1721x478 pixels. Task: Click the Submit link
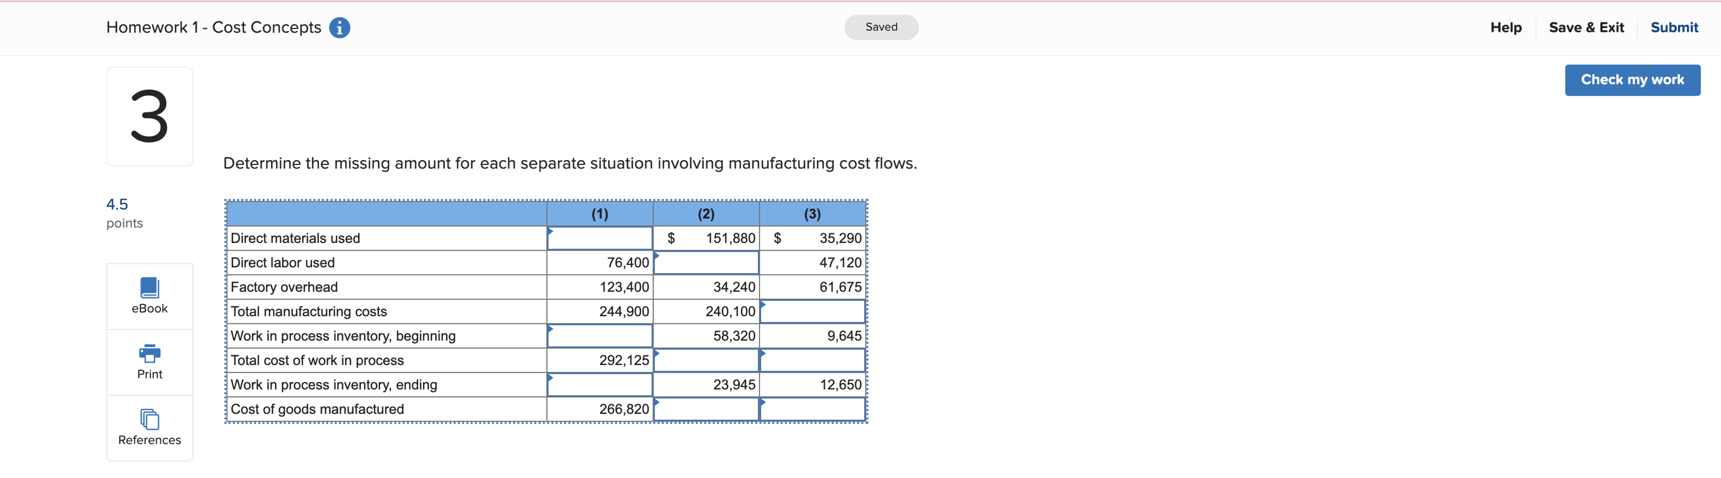[1674, 27]
